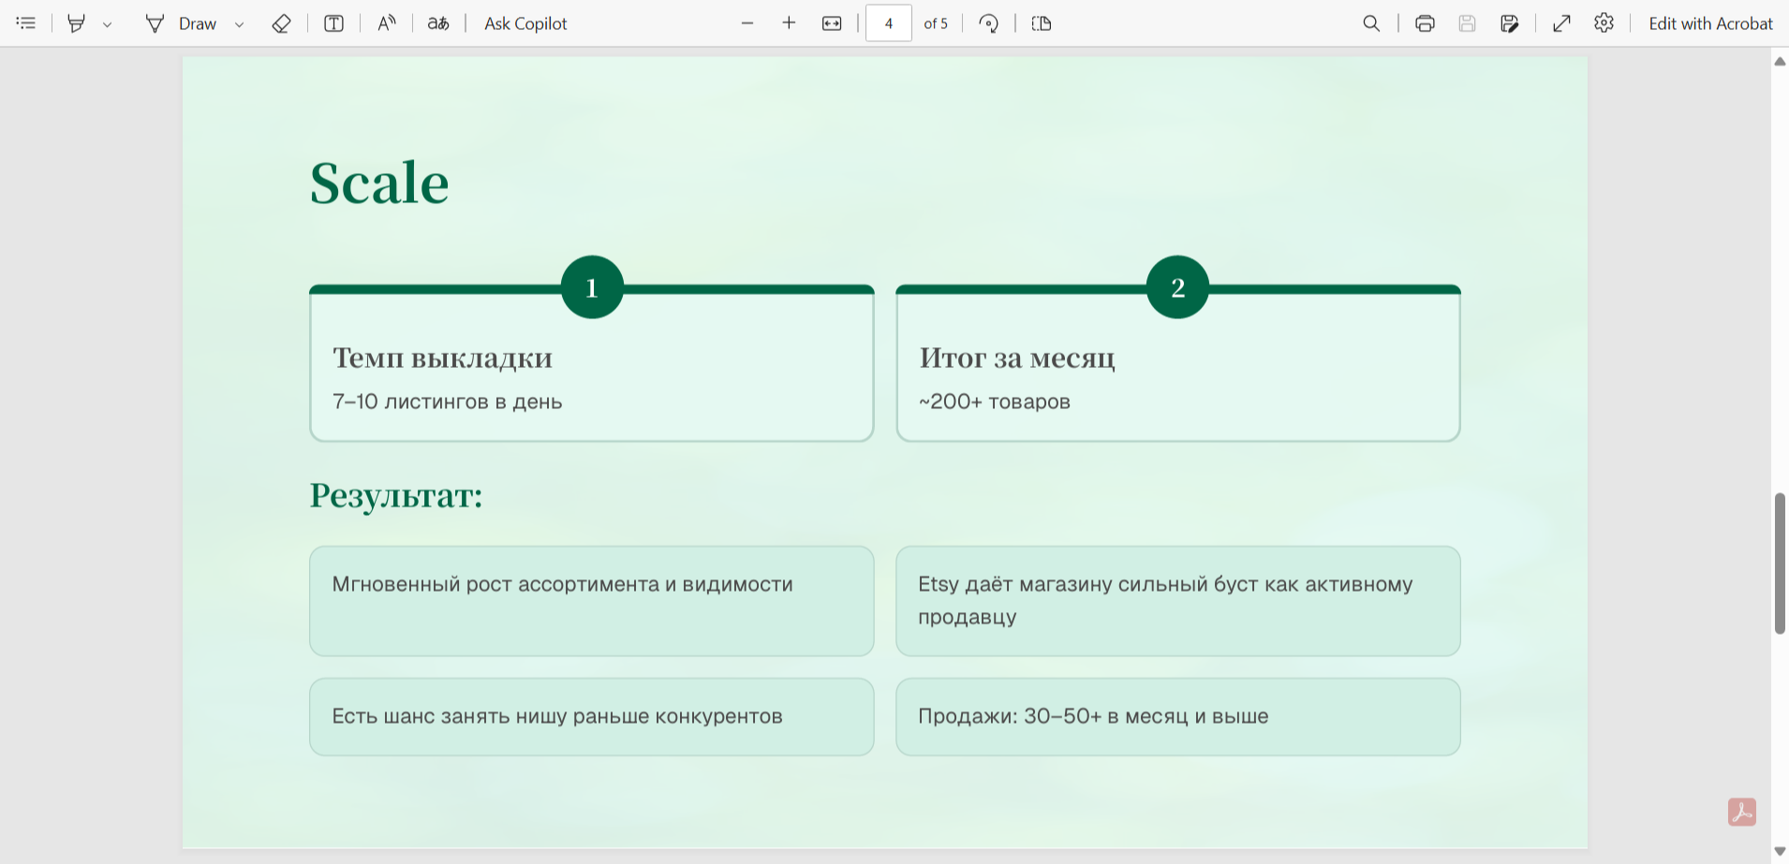Open the Page view options
Viewport: 1789px width, 864px height.
[x=1042, y=23]
